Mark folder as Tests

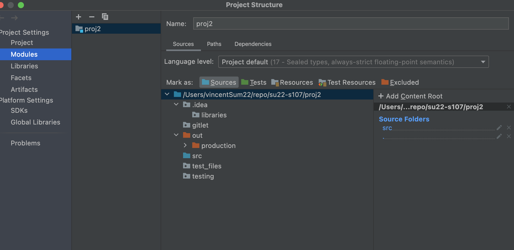tap(254, 82)
